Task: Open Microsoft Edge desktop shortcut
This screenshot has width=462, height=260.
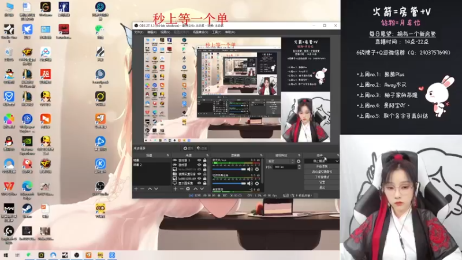Action: 27,190
